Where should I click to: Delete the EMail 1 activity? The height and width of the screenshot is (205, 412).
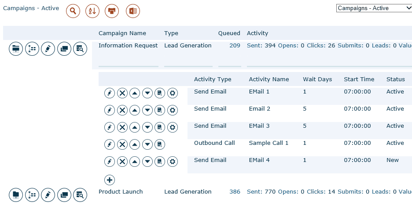pyautogui.click(x=122, y=94)
